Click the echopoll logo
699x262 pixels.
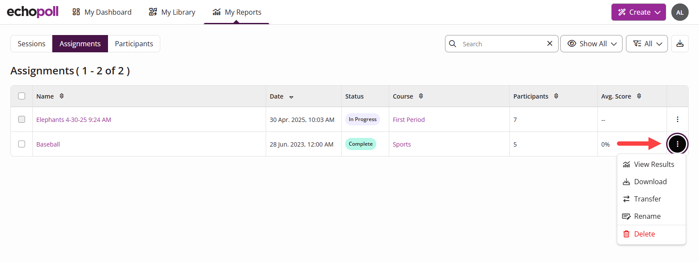click(32, 12)
